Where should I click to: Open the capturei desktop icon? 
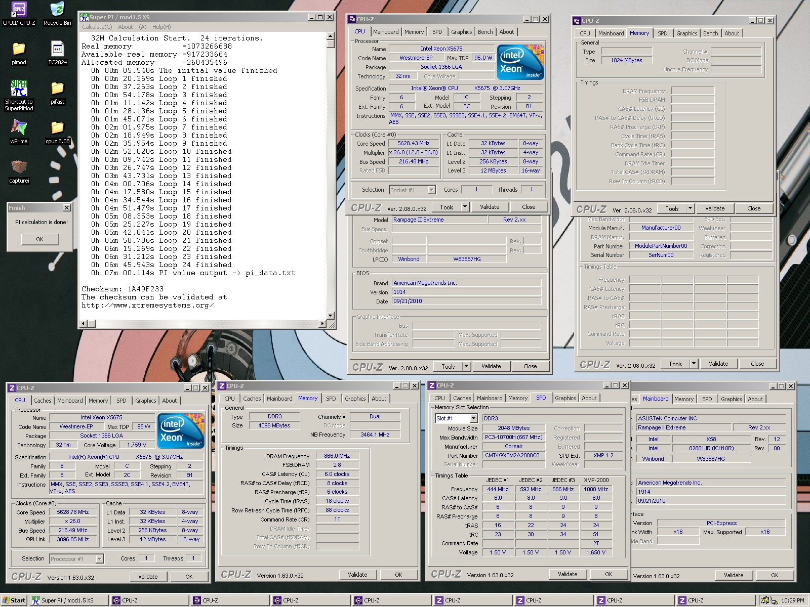tap(19, 171)
